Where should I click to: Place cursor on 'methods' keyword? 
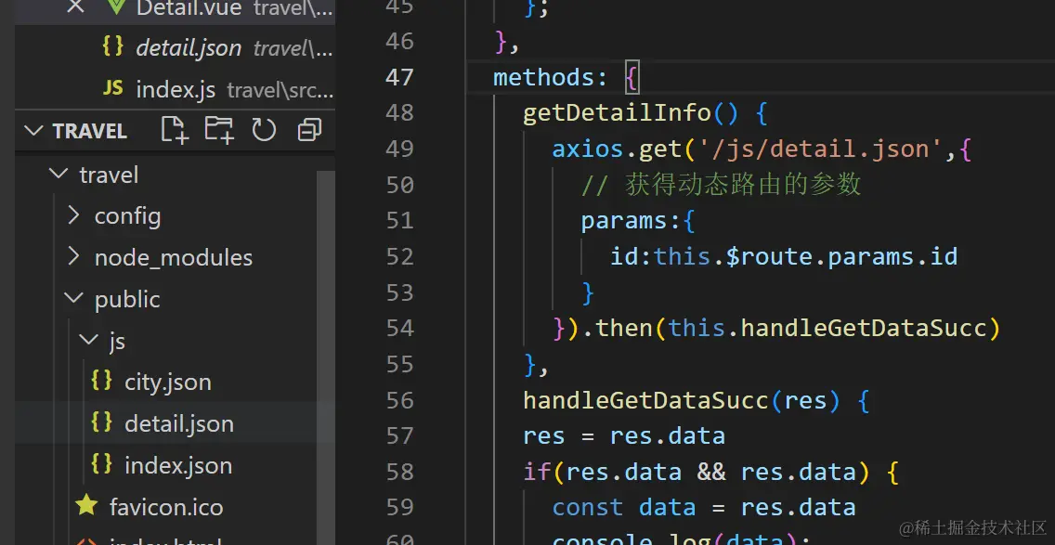coord(544,77)
